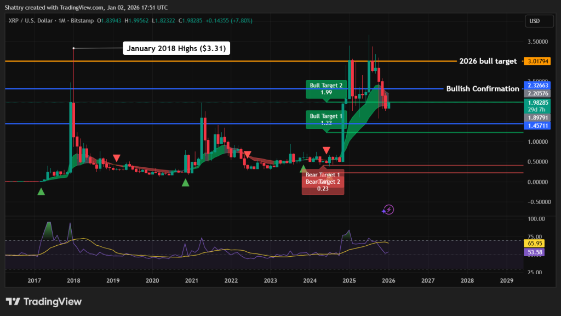Click the green triangle marker near the 2024 lows
The width and height of the screenshot is (561, 316).
click(305, 168)
